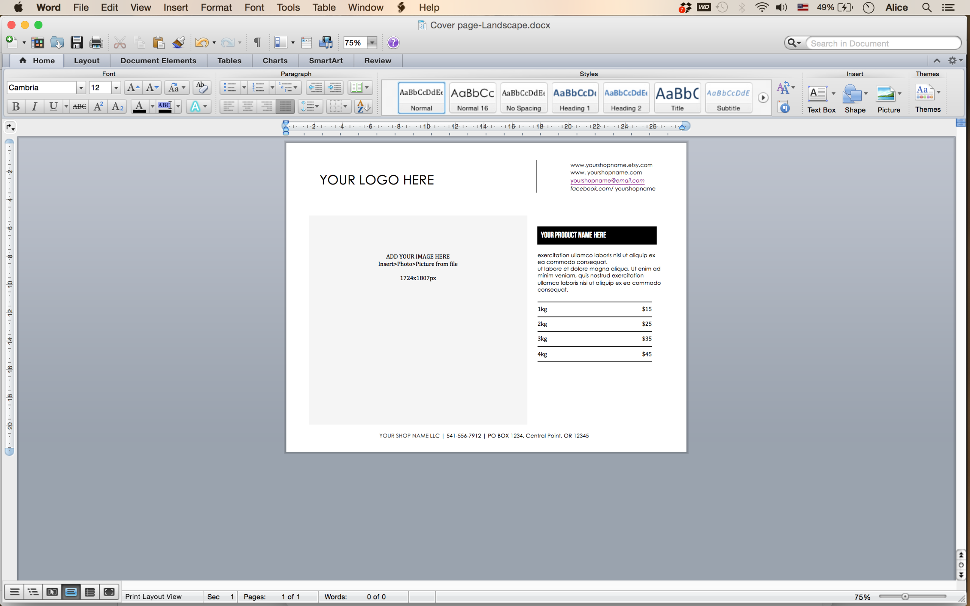Click the Clear Formatting icon
970x606 pixels.
tap(202, 87)
